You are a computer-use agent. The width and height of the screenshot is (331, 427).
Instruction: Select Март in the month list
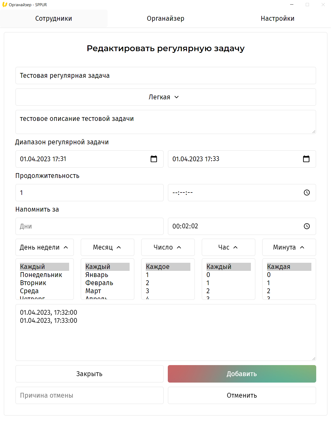pos(108,291)
